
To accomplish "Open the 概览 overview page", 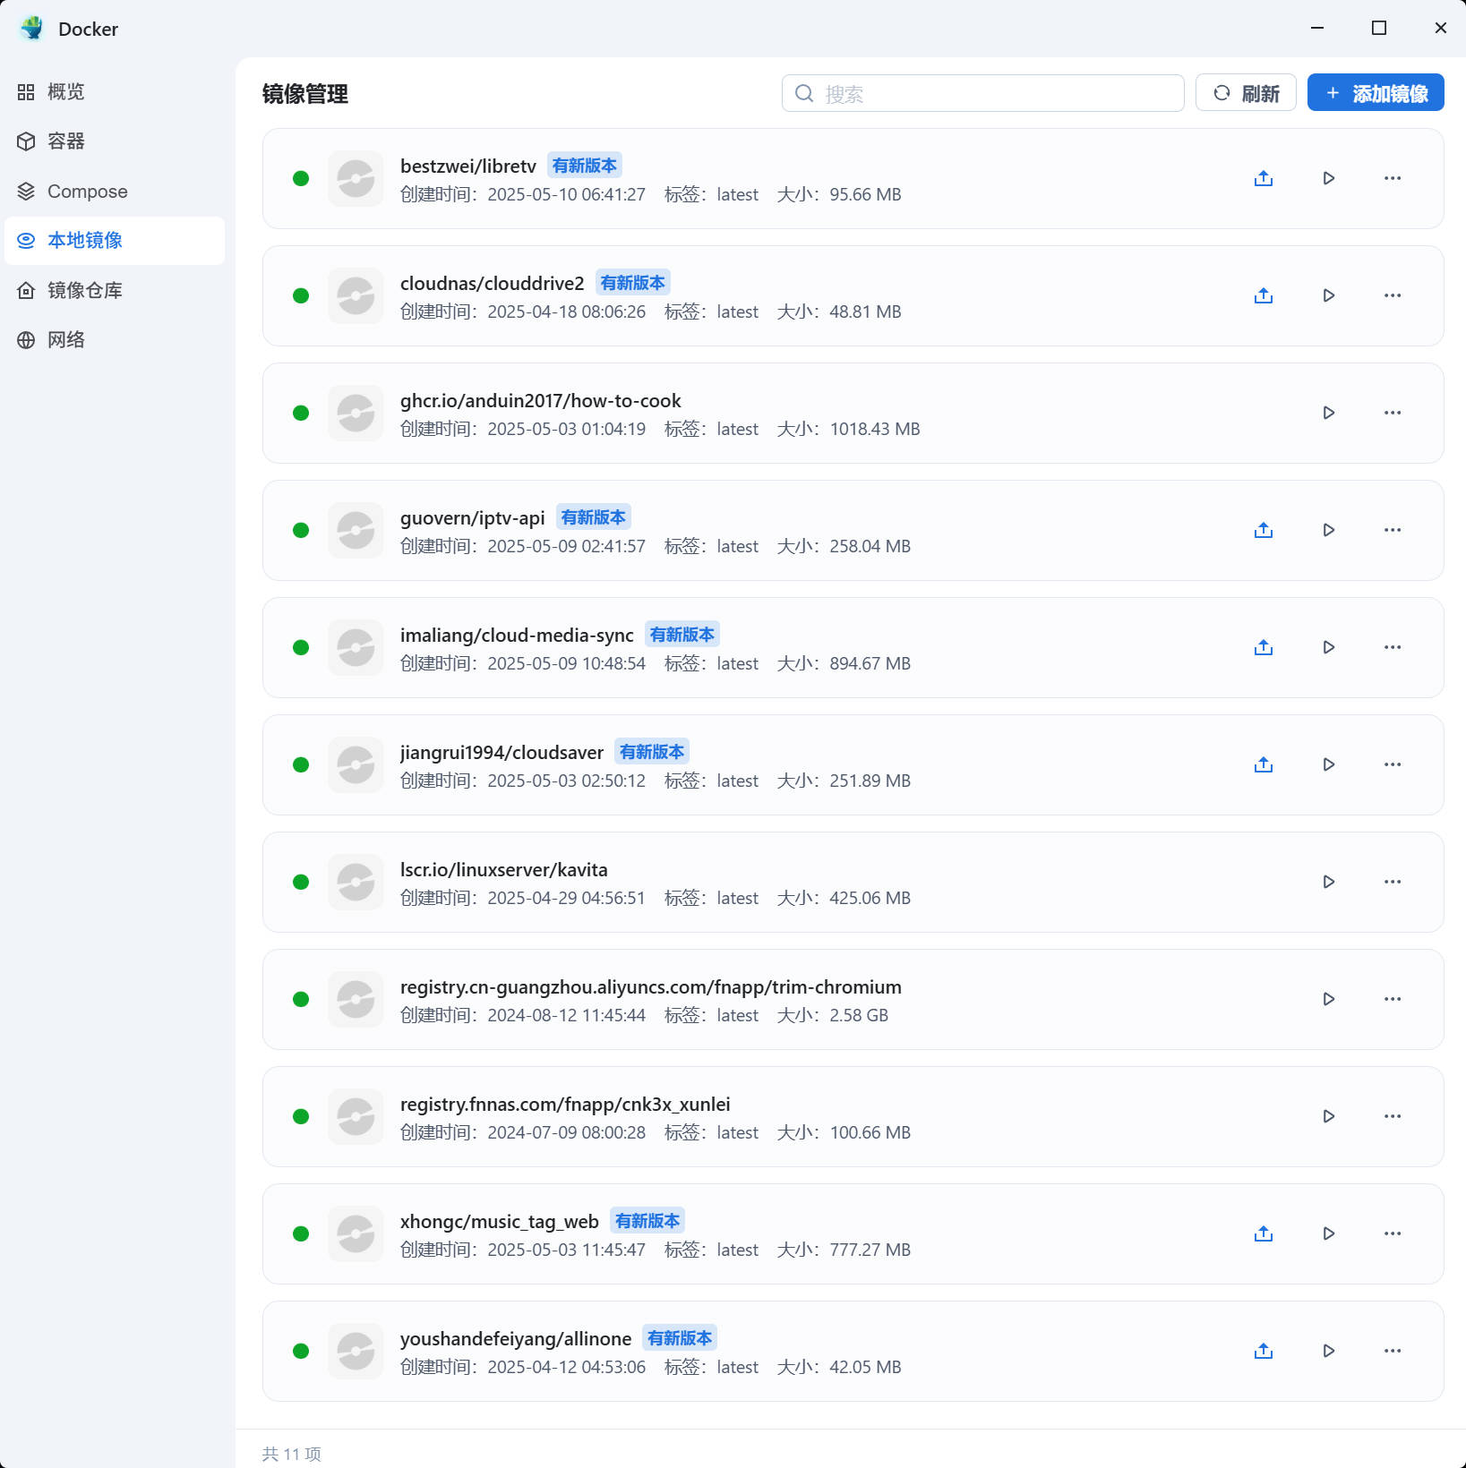I will pyautogui.click(x=115, y=92).
